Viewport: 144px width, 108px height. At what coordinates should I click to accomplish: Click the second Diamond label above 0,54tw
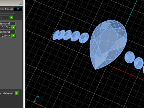pos(7,32)
